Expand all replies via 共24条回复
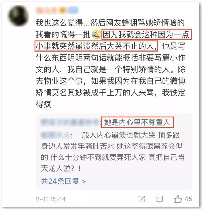 click(x=63, y=181)
